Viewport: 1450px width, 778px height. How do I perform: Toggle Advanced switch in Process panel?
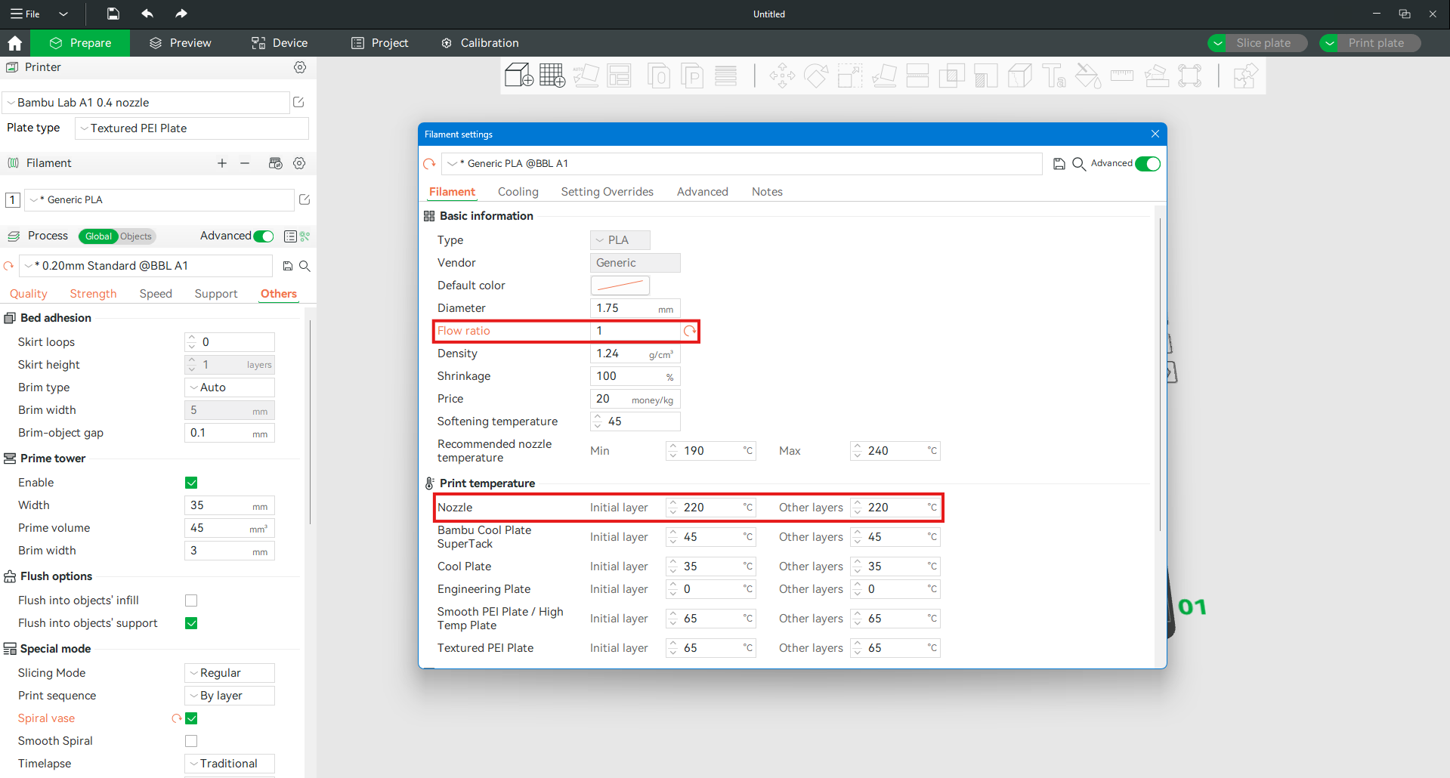(264, 236)
